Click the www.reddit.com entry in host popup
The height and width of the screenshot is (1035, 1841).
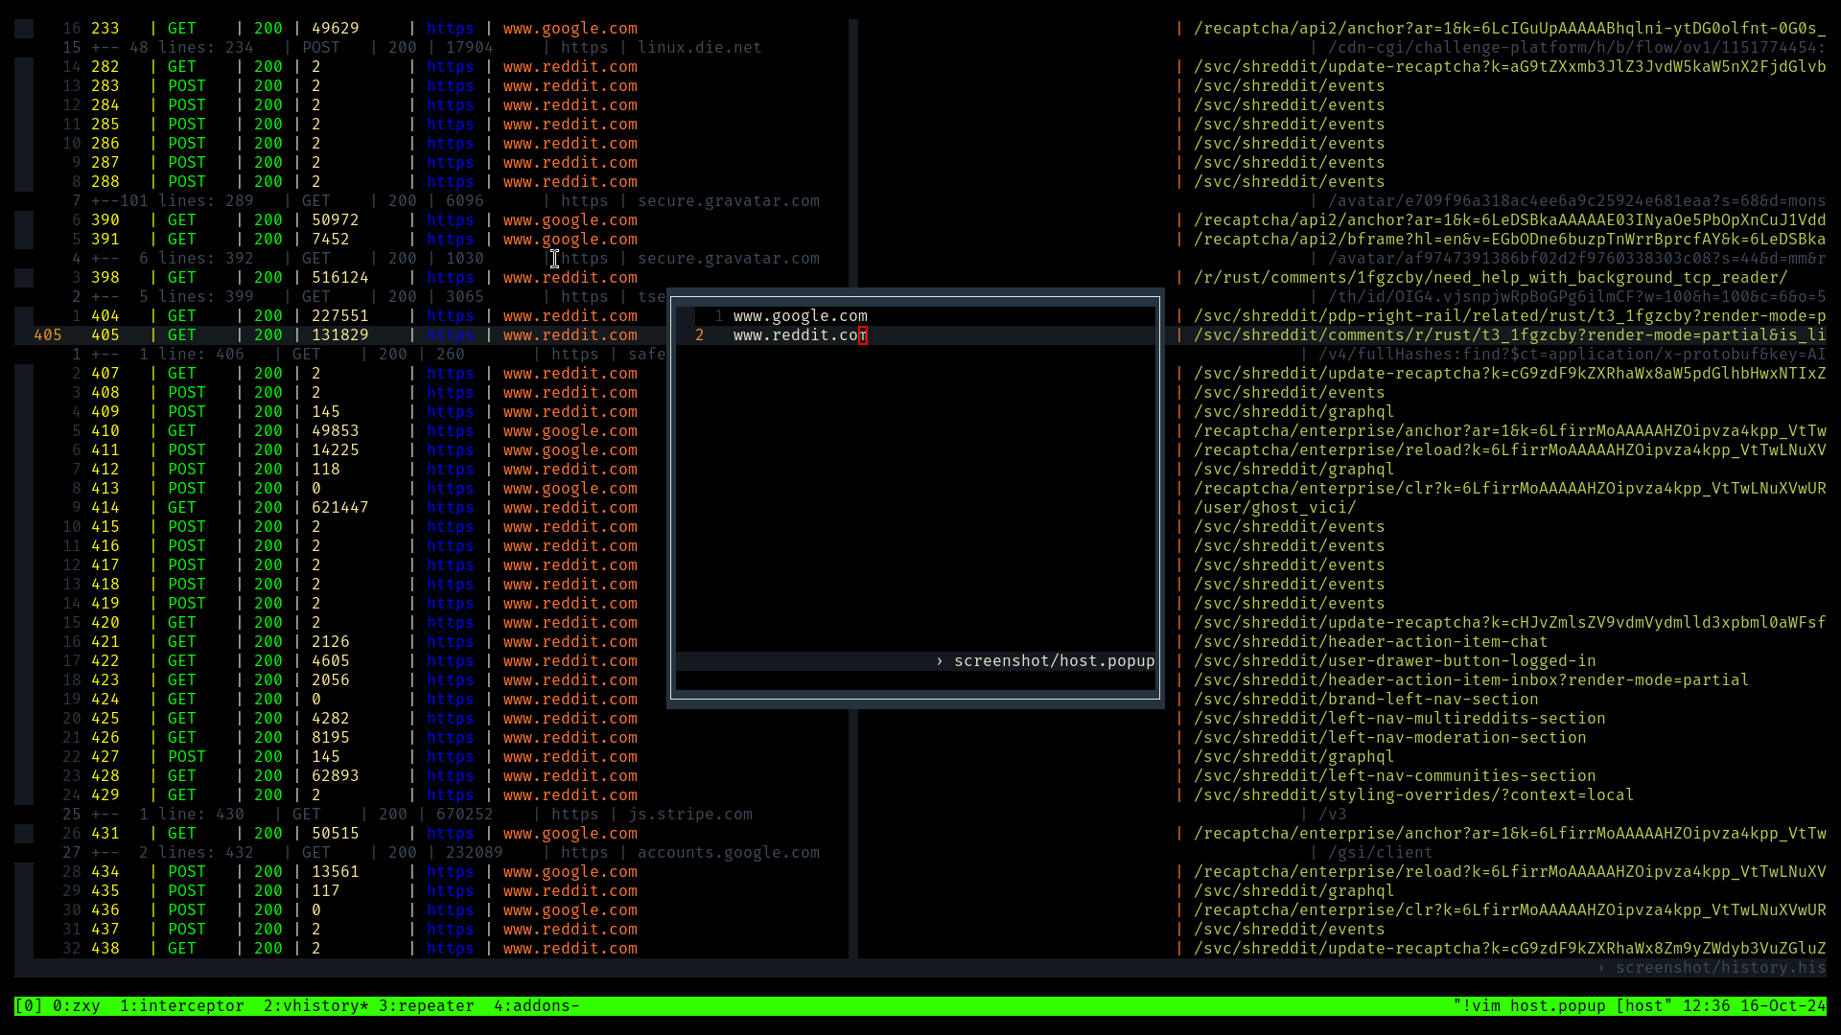click(x=800, y=334)
